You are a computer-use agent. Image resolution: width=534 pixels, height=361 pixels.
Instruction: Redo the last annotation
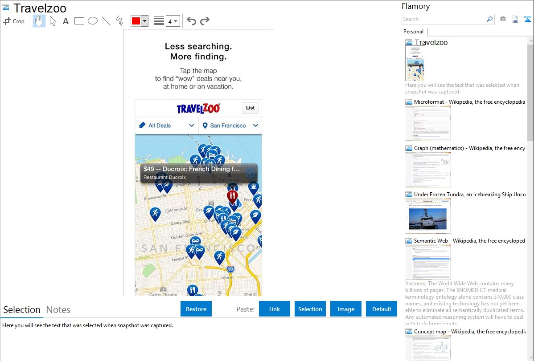[205, 21]
